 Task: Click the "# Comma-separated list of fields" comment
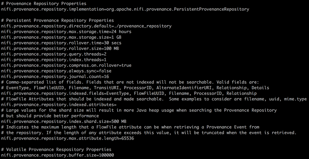(x=130, y=82)
